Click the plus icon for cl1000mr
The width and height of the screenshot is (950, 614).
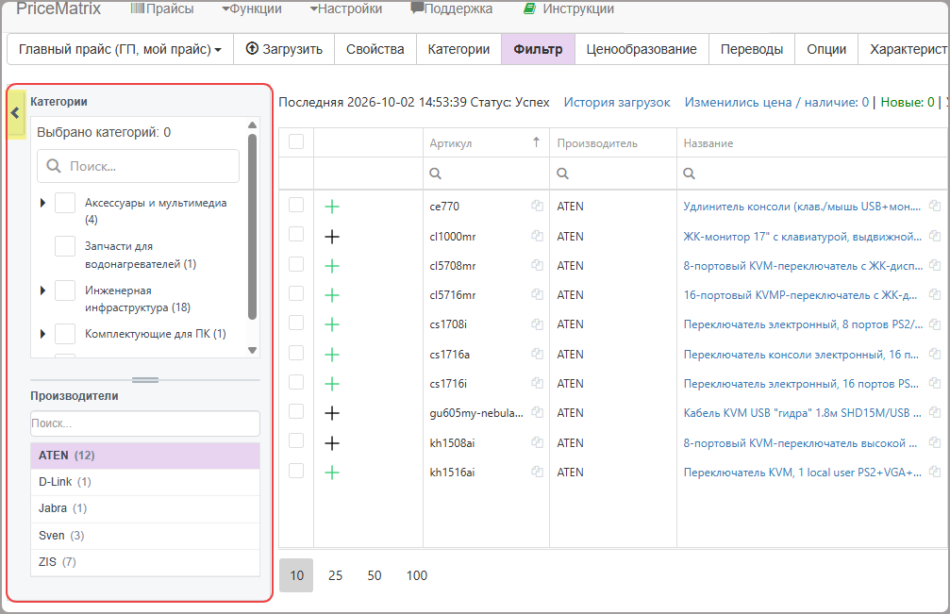click(332, 237)
